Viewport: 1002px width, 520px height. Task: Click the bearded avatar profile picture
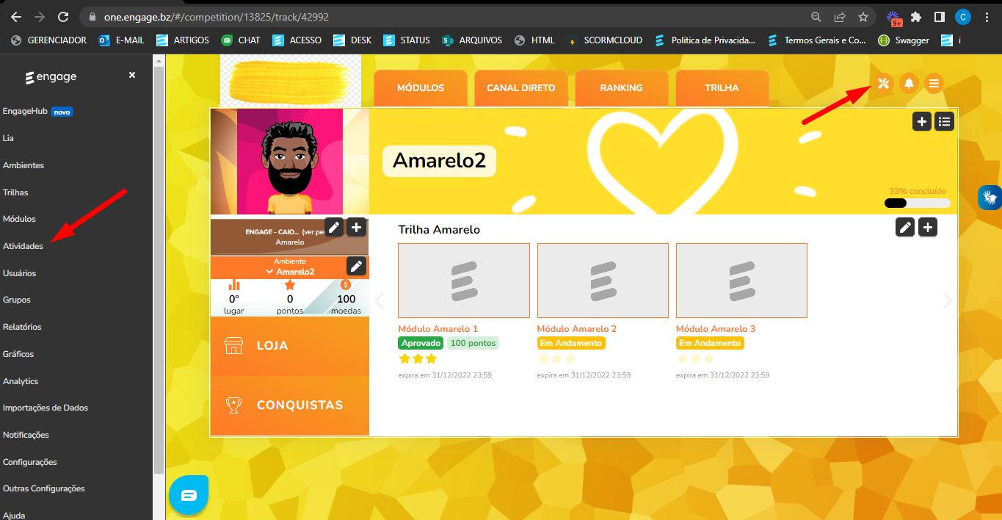coord(290,162)
